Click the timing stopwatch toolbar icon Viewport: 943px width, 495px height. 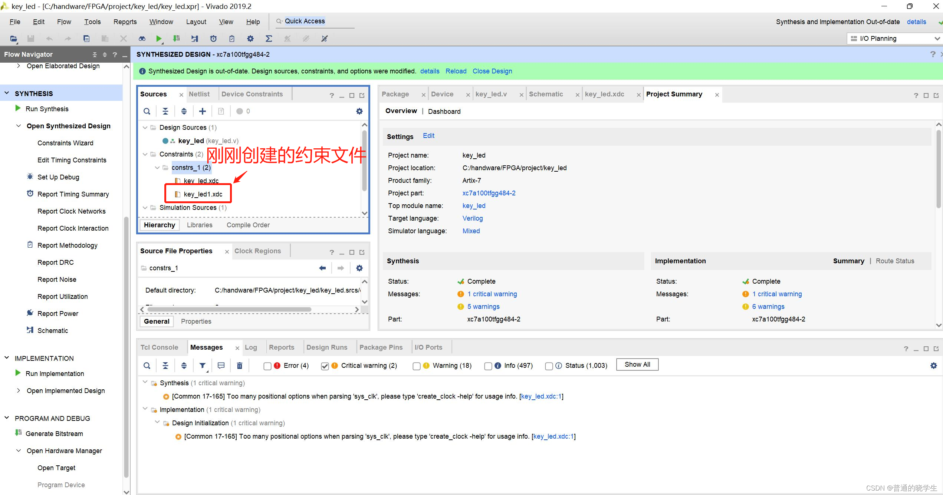click(213, 39)
